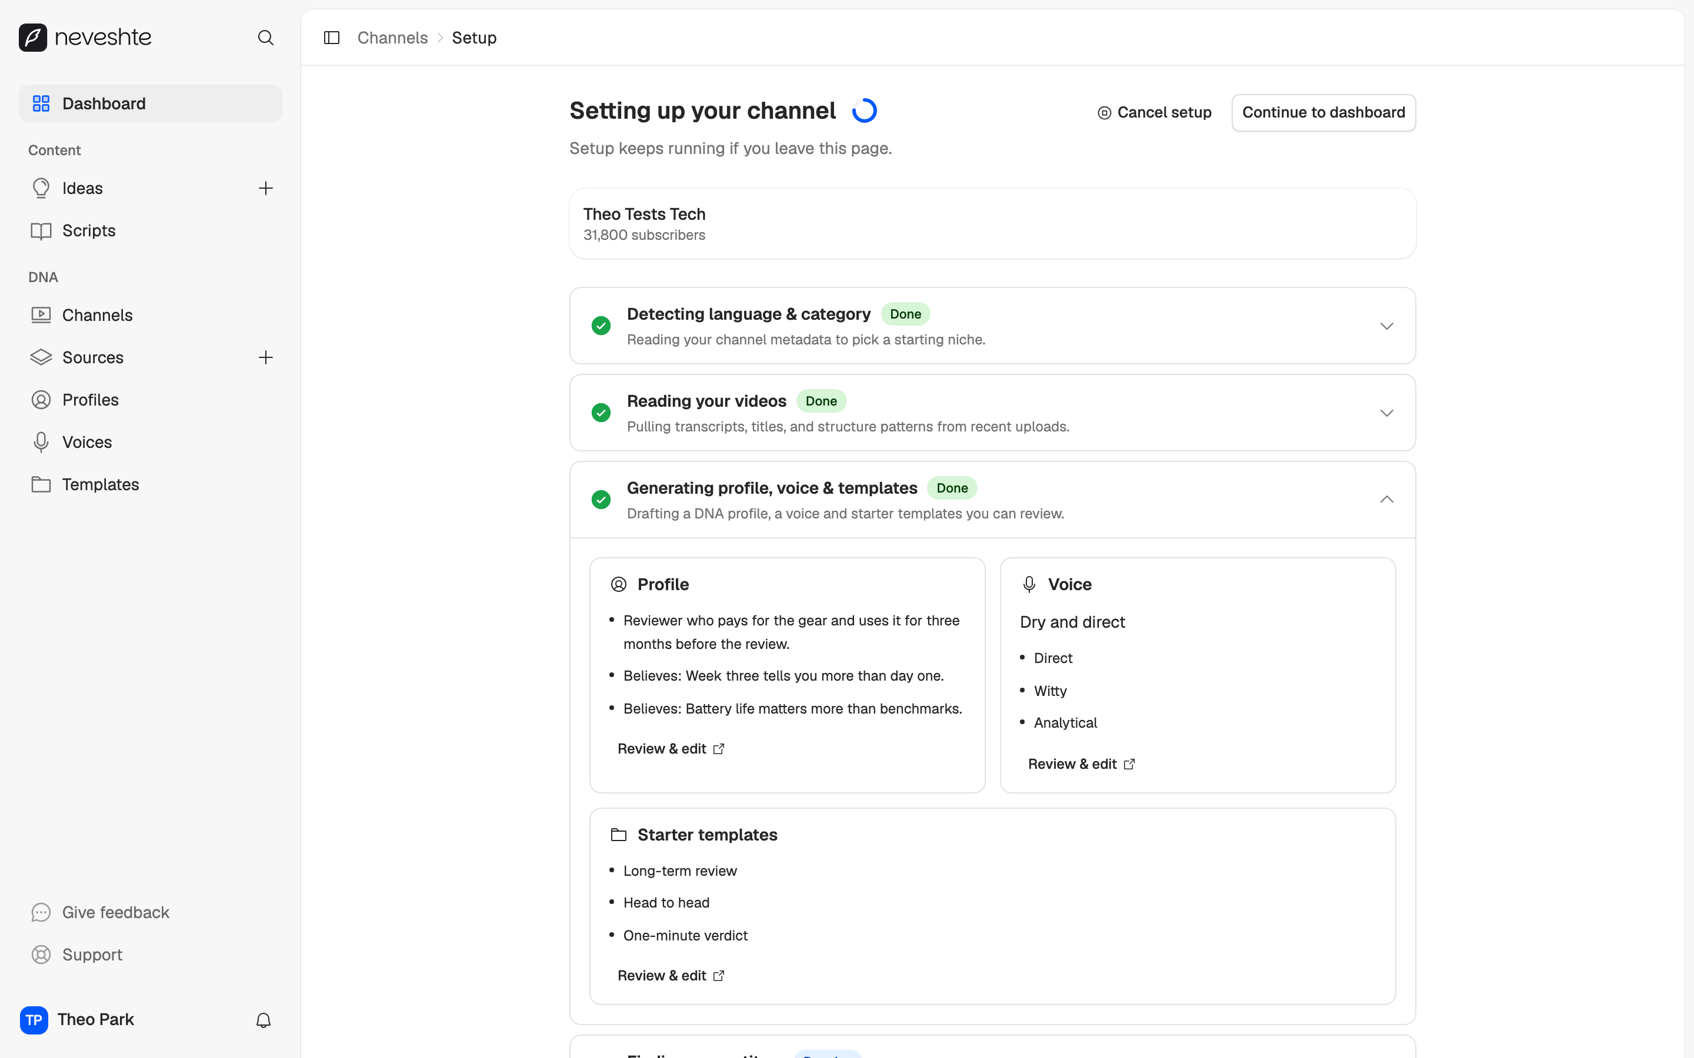
Task: Review & edit the Starter templates
Action: pyautogui.click(x=671, y=976)
